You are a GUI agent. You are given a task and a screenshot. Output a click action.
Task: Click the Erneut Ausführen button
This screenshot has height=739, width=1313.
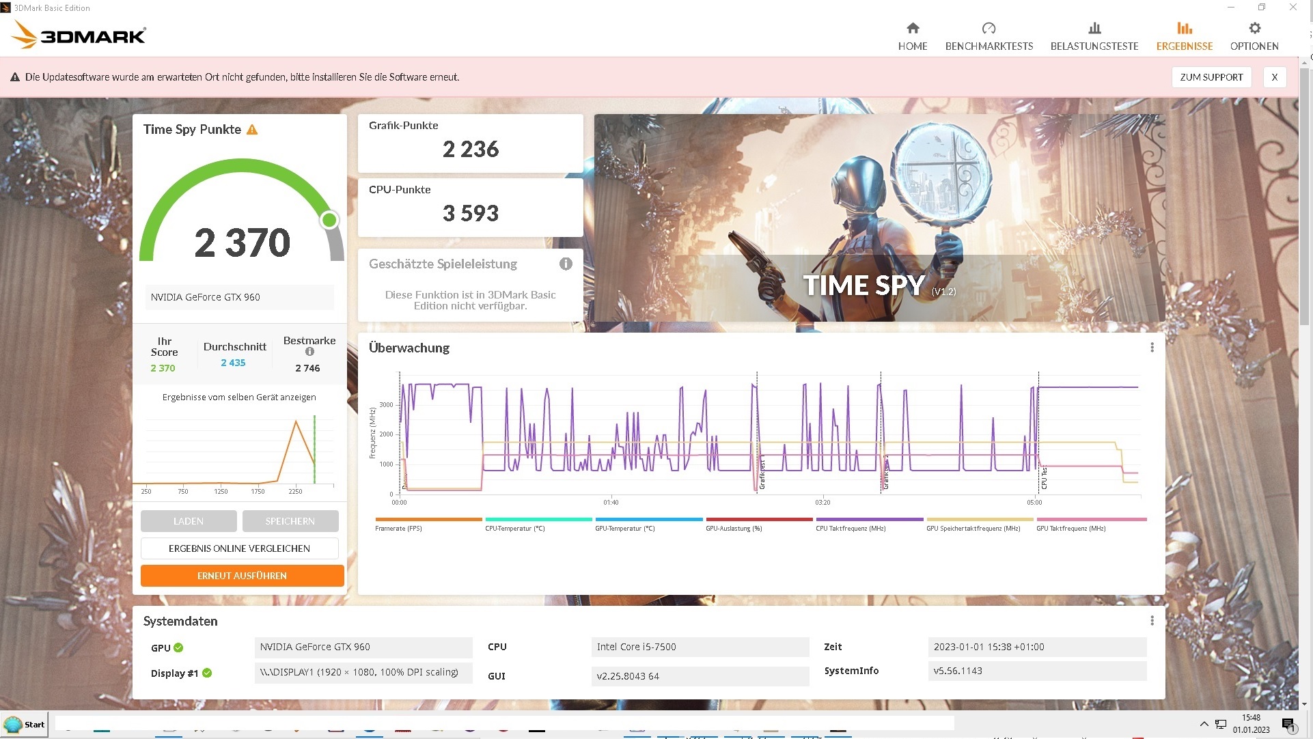(x=242, y=576)
